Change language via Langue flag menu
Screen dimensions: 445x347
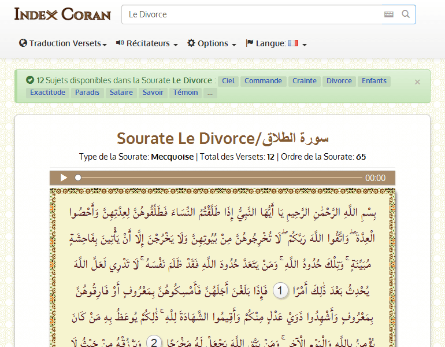(x=276, y=43)
